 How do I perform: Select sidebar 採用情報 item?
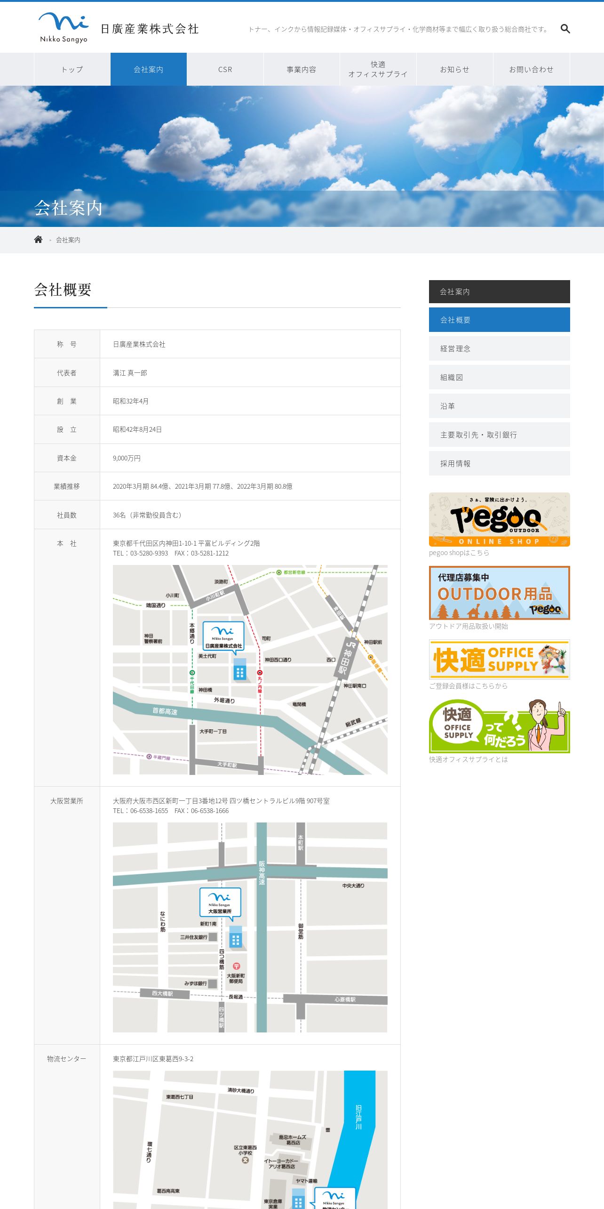click(x=500, y=463)
